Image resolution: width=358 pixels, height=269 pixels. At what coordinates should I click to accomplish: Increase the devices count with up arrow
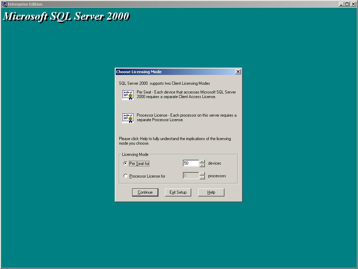202,161
